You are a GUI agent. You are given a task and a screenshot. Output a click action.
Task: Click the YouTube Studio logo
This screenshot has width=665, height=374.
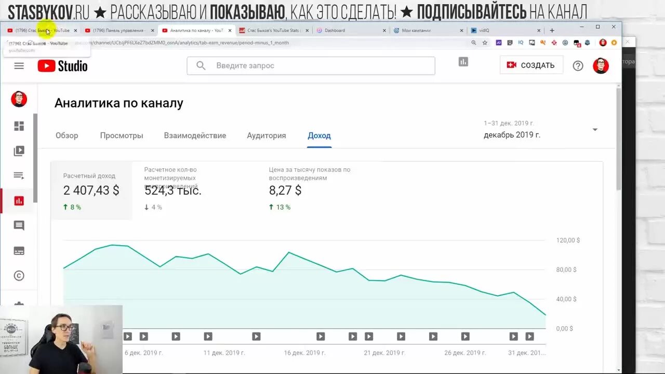62,66
